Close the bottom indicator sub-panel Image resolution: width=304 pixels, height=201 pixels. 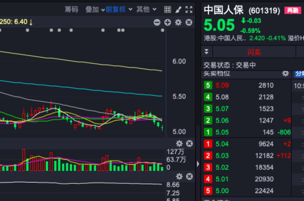189,176
